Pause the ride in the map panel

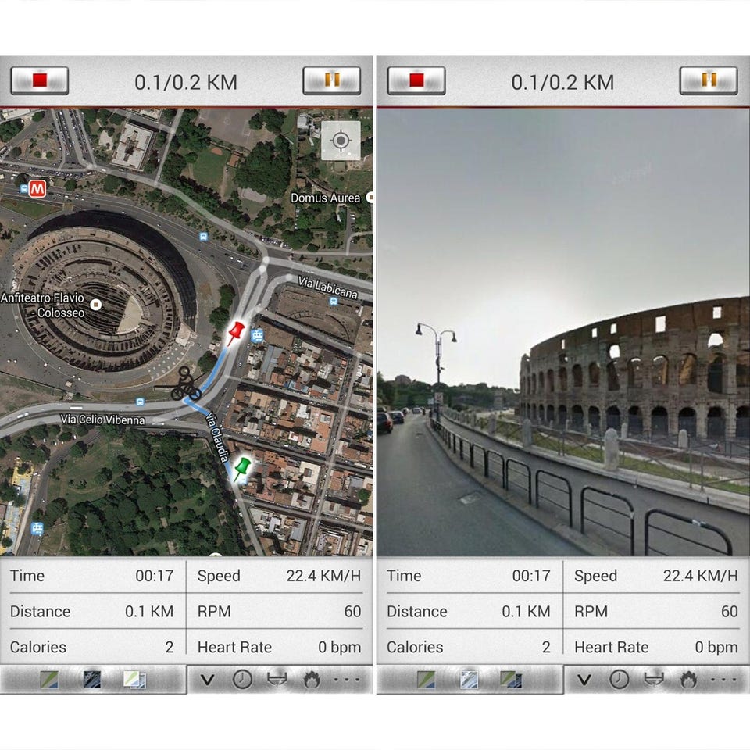pos(331,80)
